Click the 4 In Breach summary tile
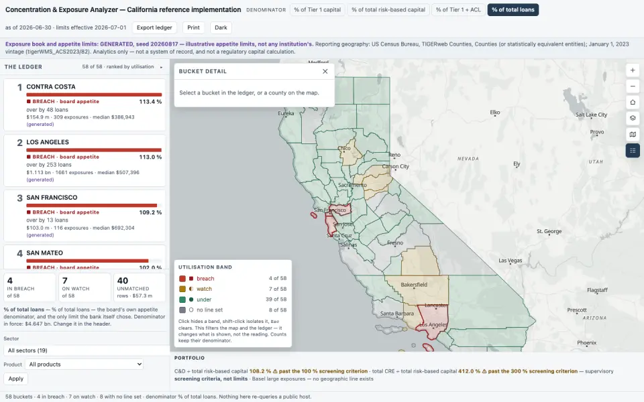644x402 pixels. click(30, 287)
